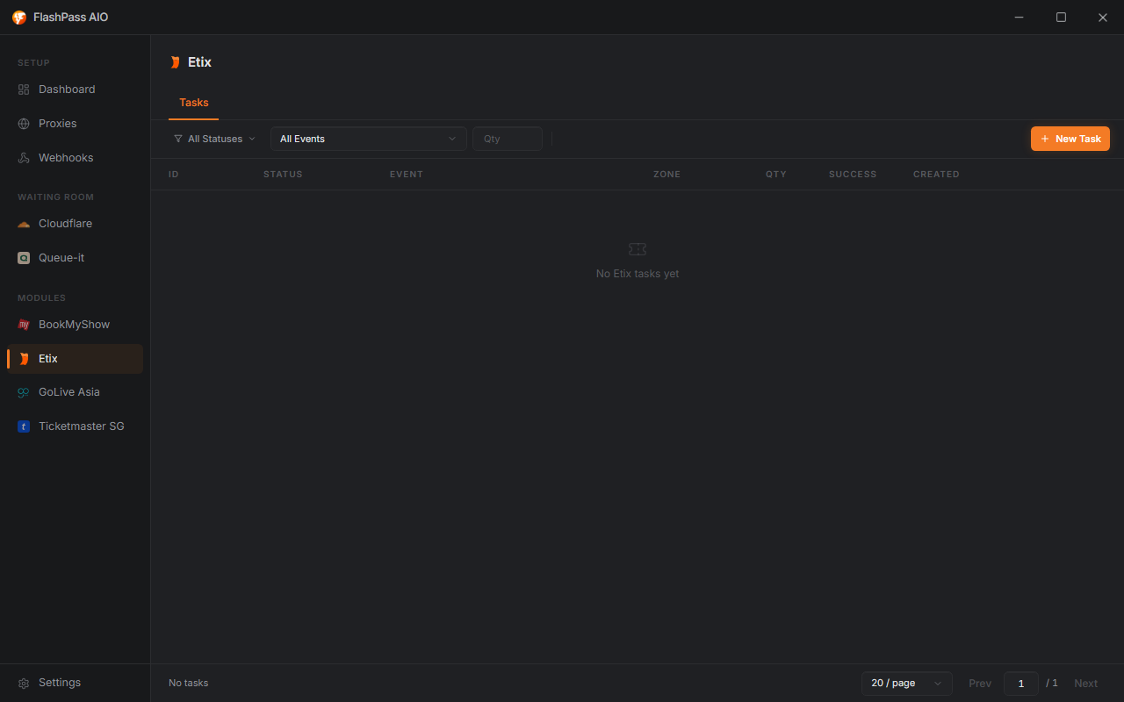Click the GoLive Asia icon
This screenshot has width=1124, height=702.
24,392
